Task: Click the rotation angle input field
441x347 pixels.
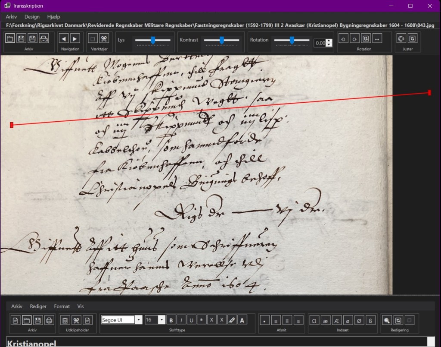Action: coord(320,43)
